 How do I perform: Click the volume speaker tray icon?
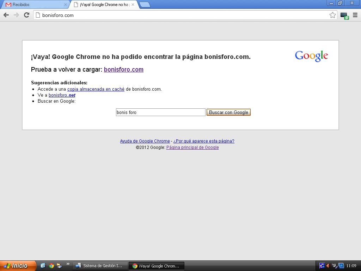328,266
